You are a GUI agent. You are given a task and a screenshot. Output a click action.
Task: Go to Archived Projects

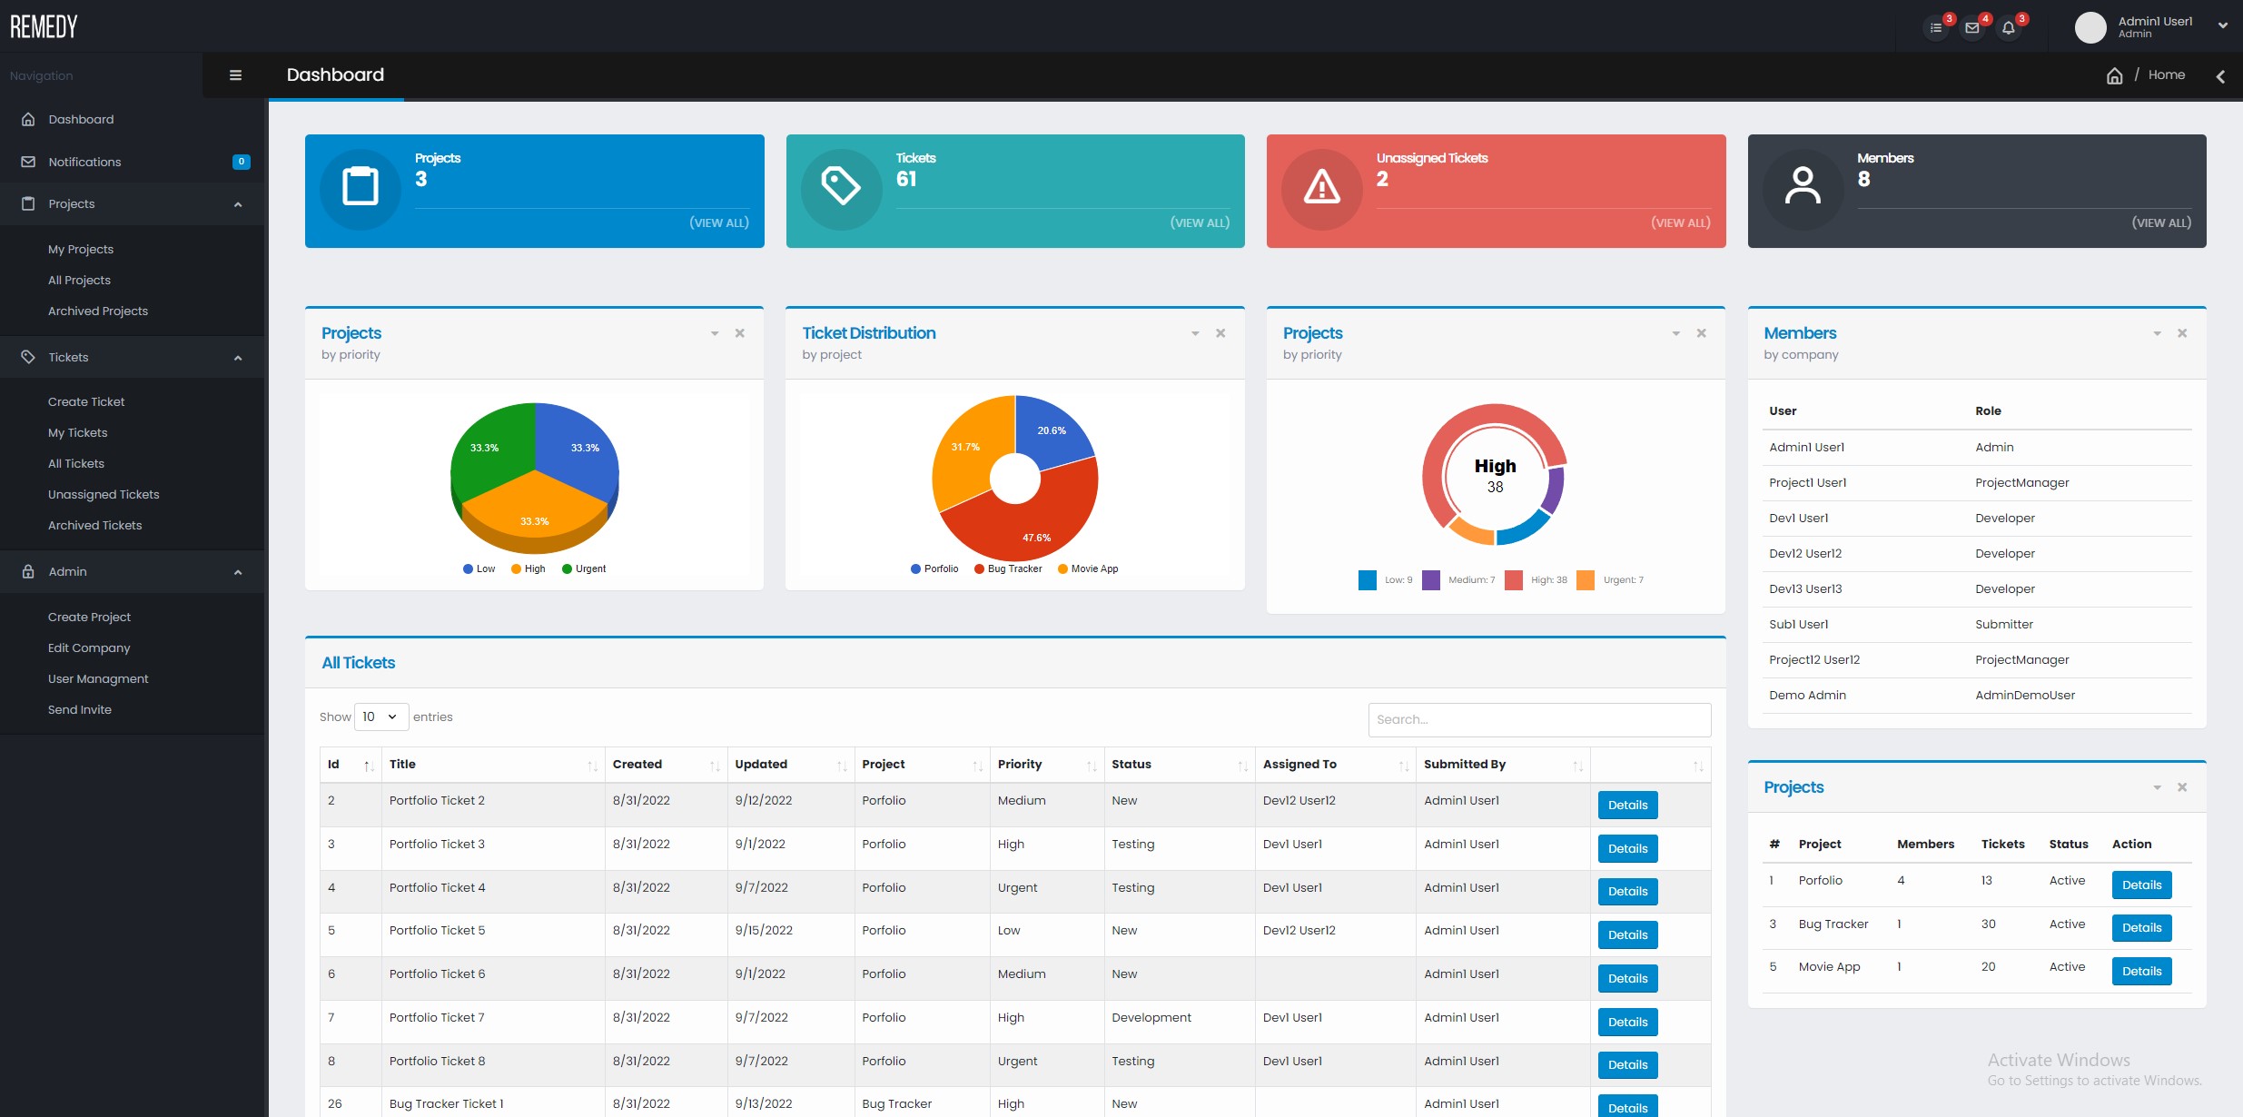pos(98,311)
